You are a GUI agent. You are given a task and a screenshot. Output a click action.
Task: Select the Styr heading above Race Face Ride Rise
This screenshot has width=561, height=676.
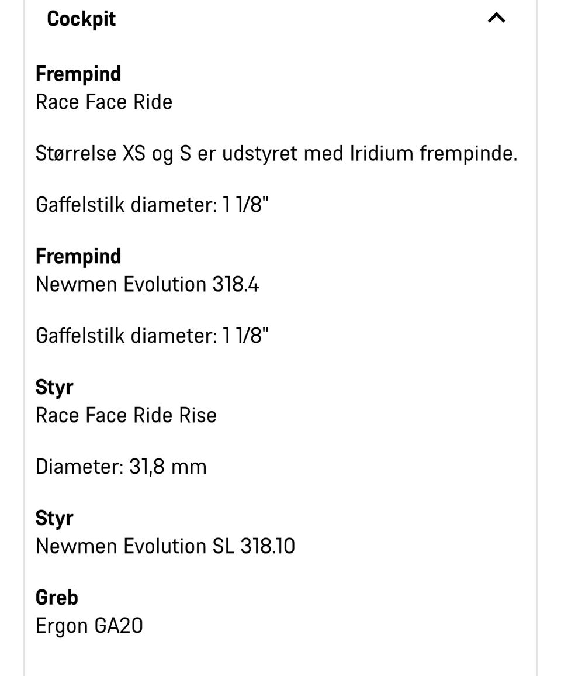[x=54, y=387]
